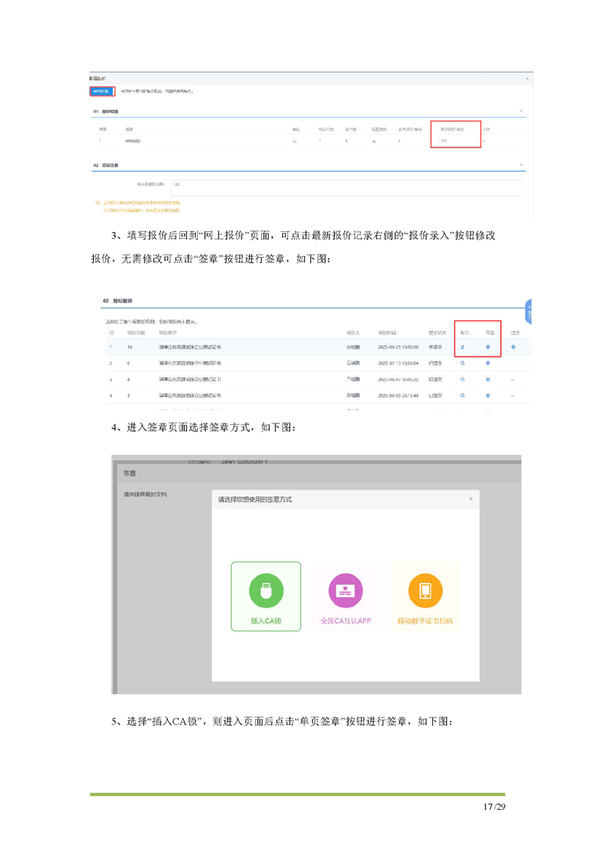Click the blue save button at top-left

(101, 92)
